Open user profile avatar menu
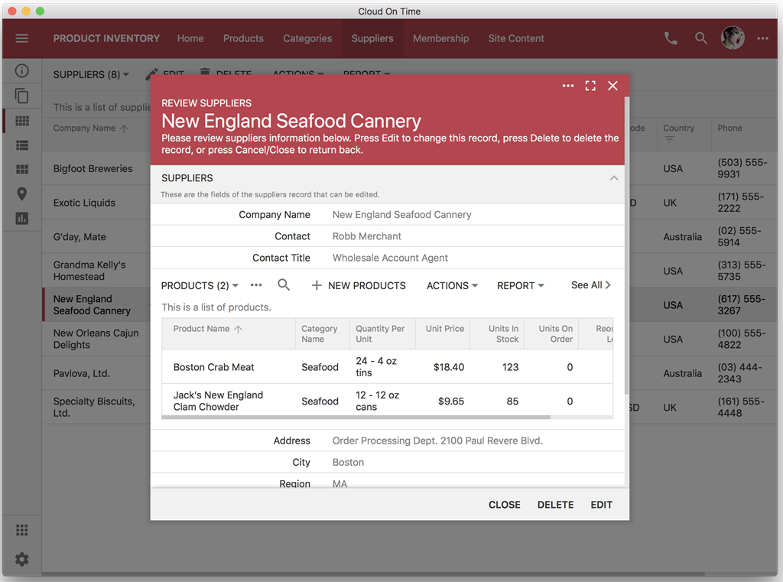 pyautogui.click(x=733, y=38)
